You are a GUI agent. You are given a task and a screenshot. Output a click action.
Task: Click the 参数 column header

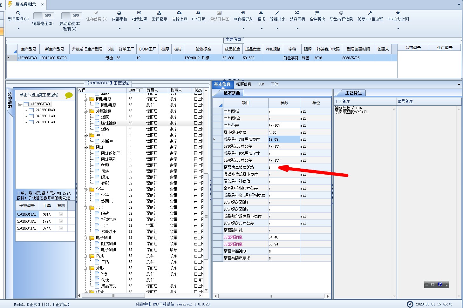tap(284, 103)
